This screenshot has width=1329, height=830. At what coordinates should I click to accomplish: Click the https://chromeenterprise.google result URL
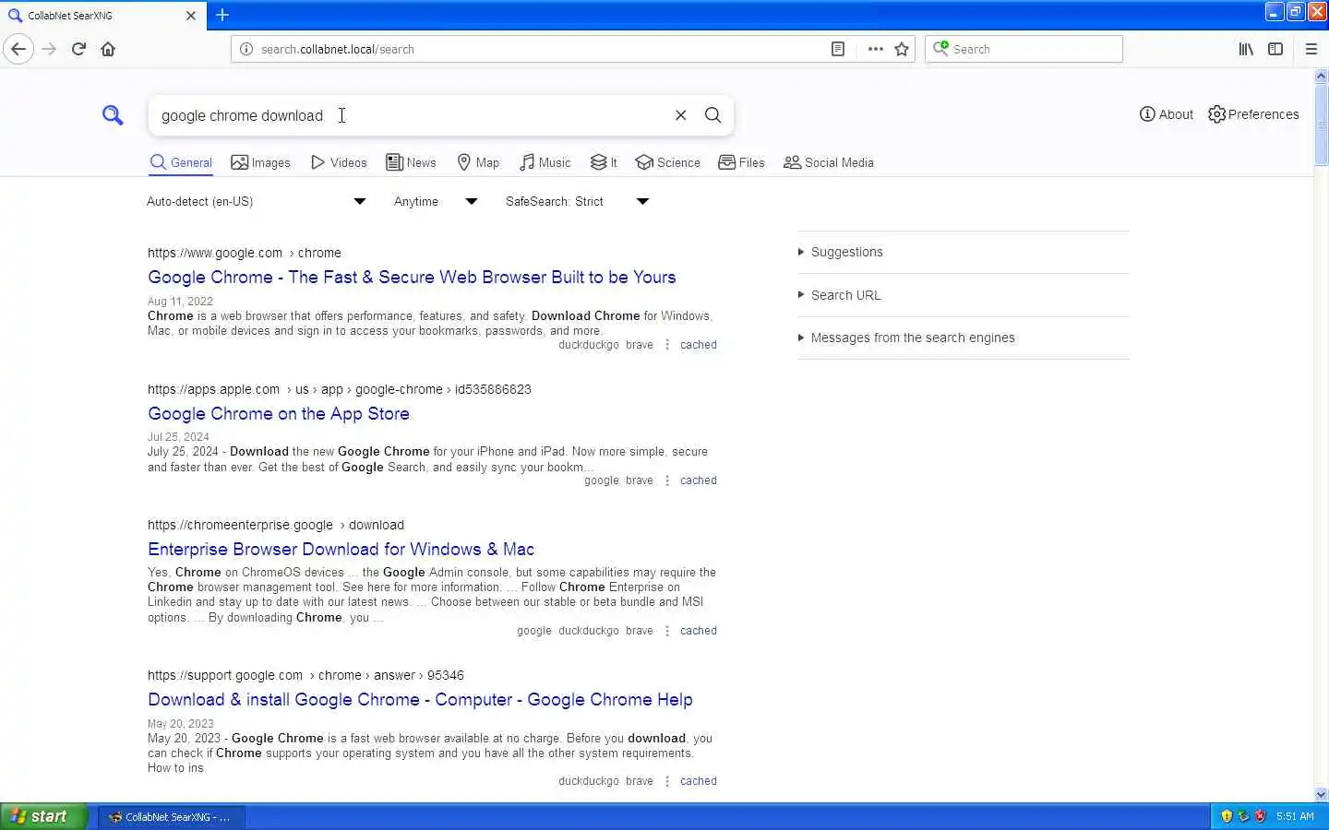point(276,525)
